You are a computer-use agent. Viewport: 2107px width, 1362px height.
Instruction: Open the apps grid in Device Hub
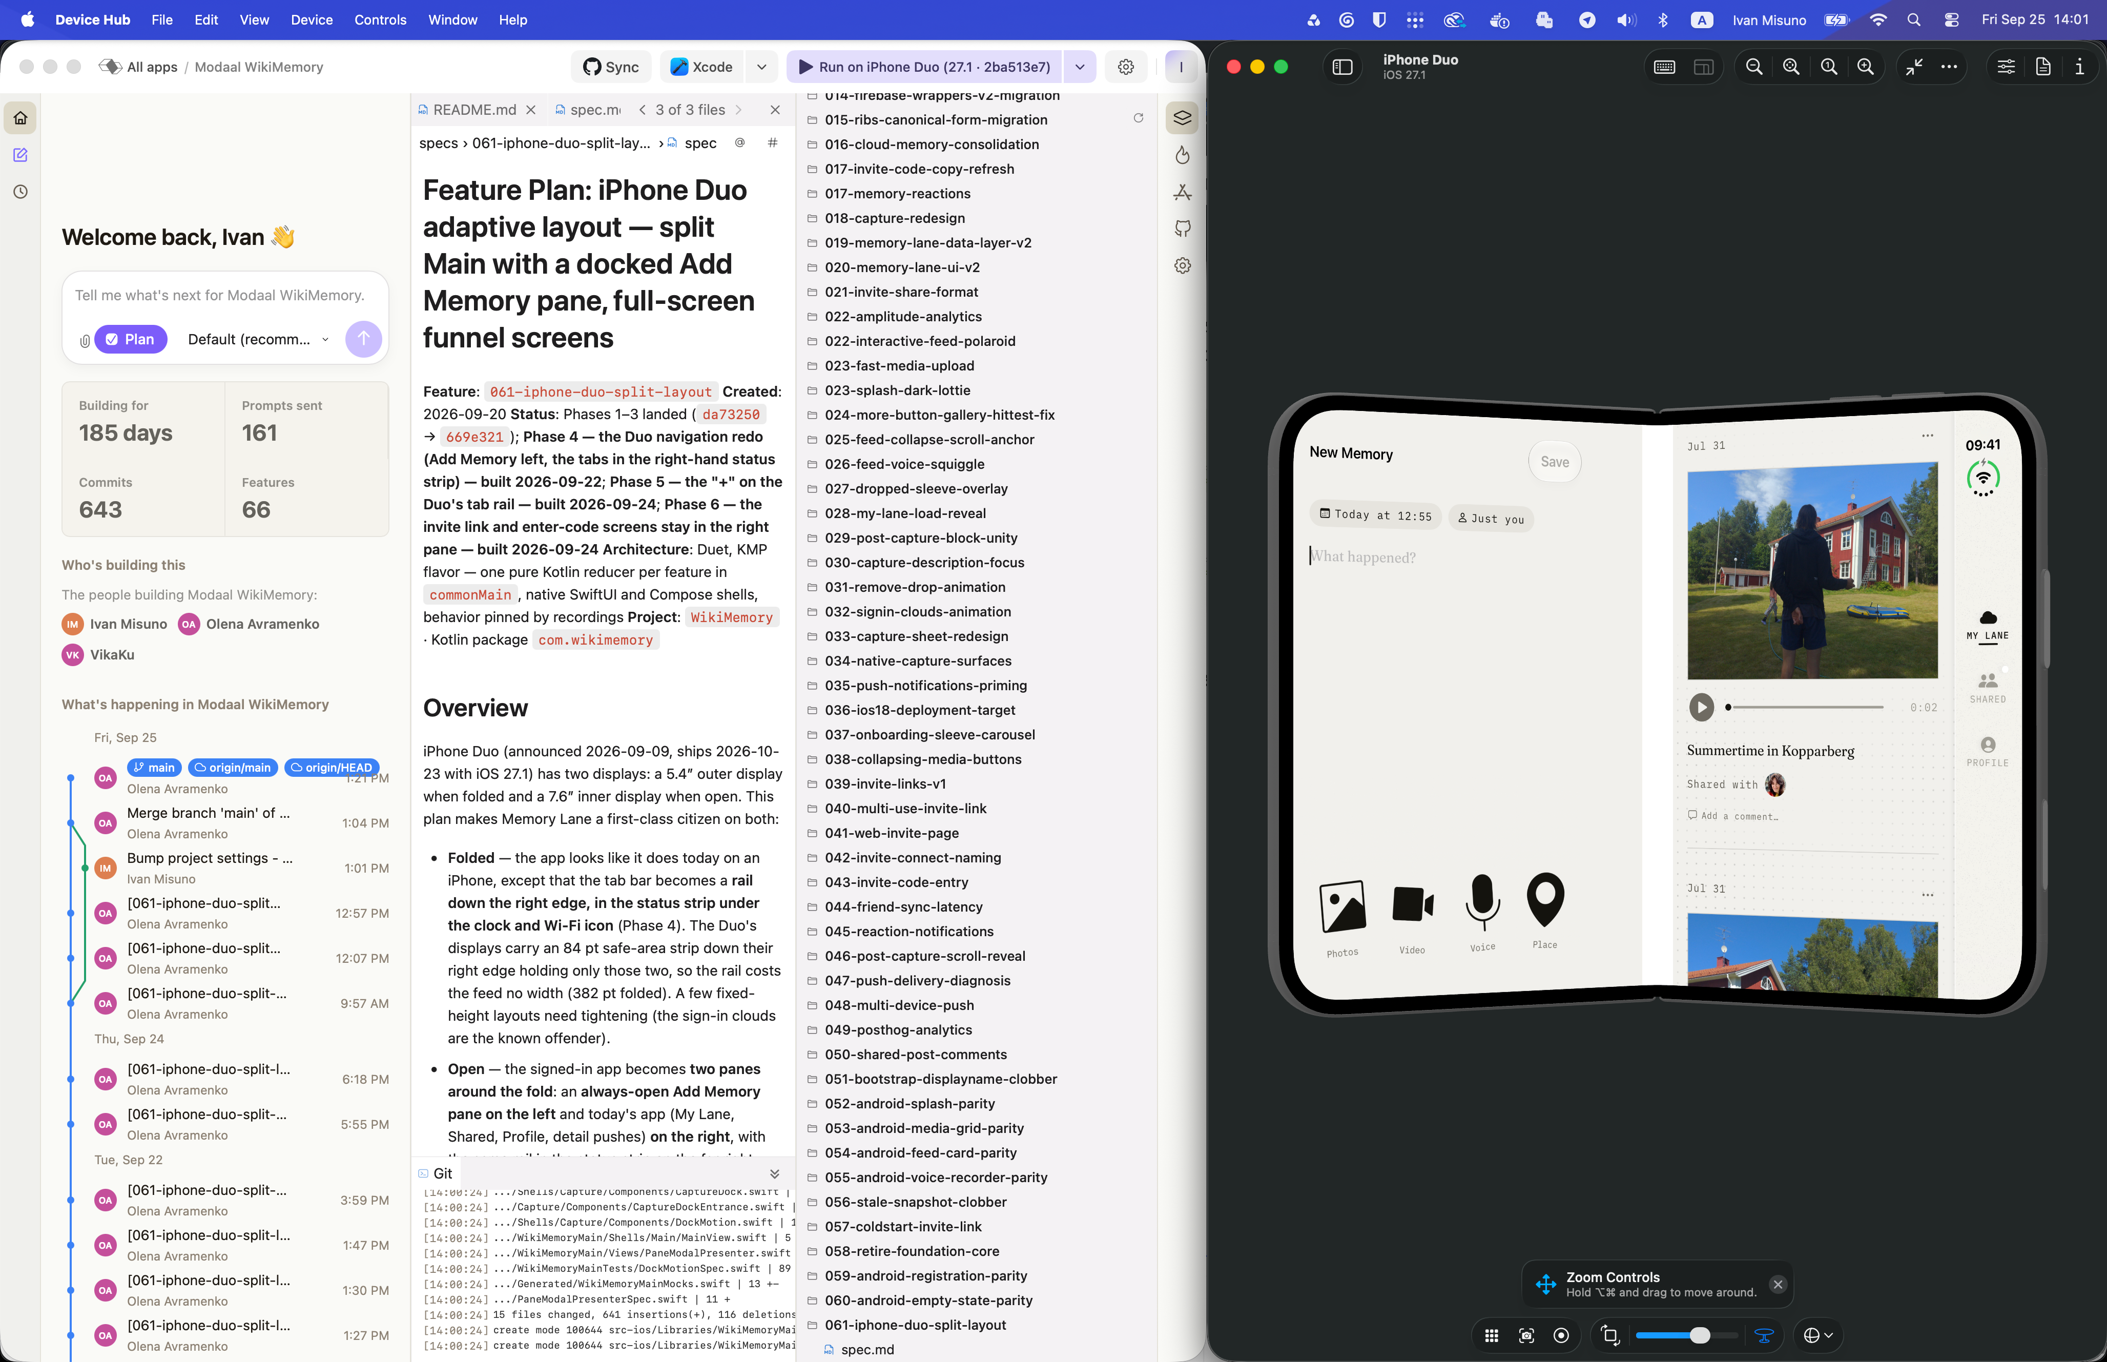point(1492,1335)
